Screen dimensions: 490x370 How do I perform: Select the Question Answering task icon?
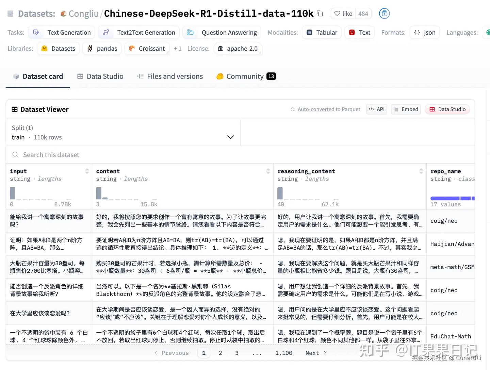190,32
